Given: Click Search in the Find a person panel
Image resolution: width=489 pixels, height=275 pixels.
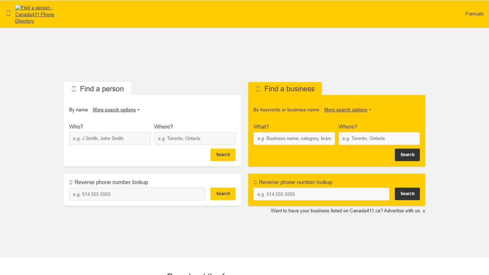Looking at the screenshot, I should [x=223, y=155].
